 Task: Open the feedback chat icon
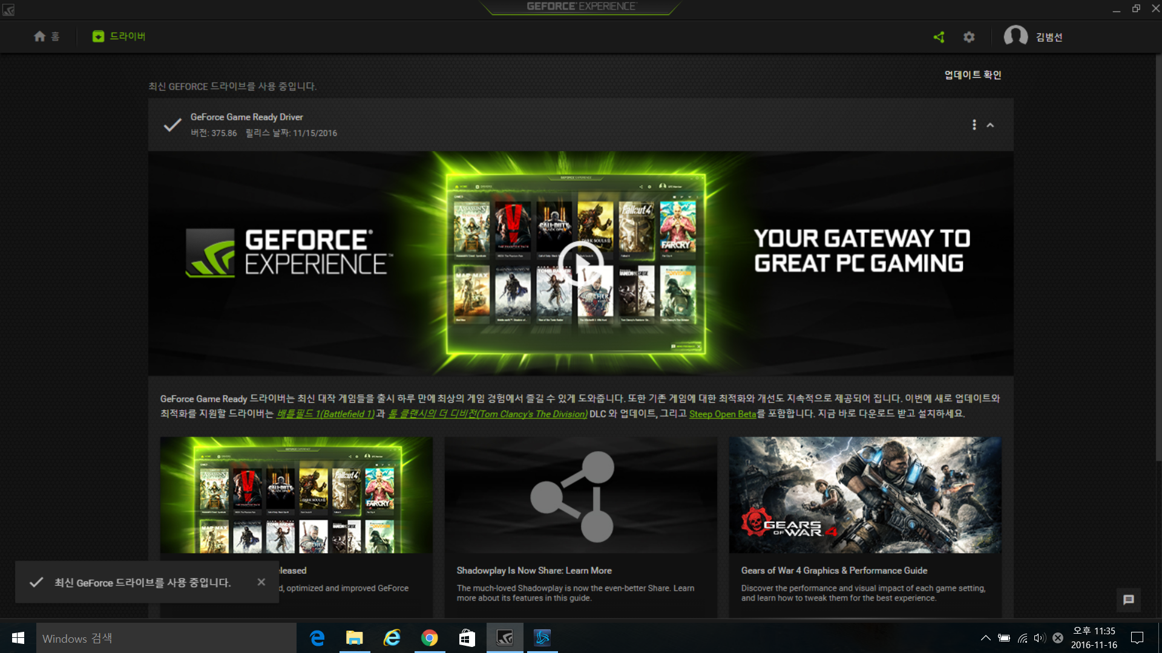[x=1129, y=600]
